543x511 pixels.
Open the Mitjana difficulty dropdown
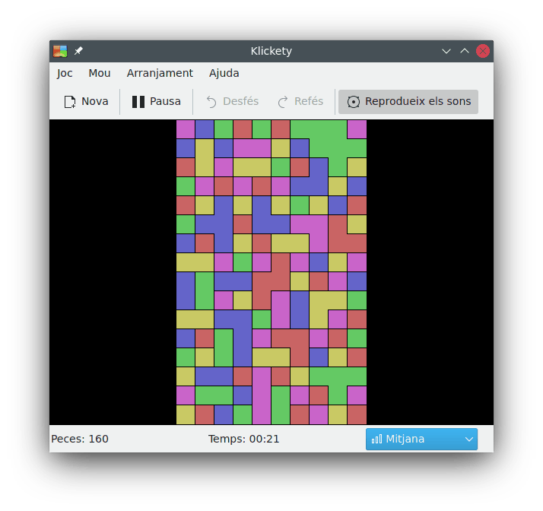[421, 439]
